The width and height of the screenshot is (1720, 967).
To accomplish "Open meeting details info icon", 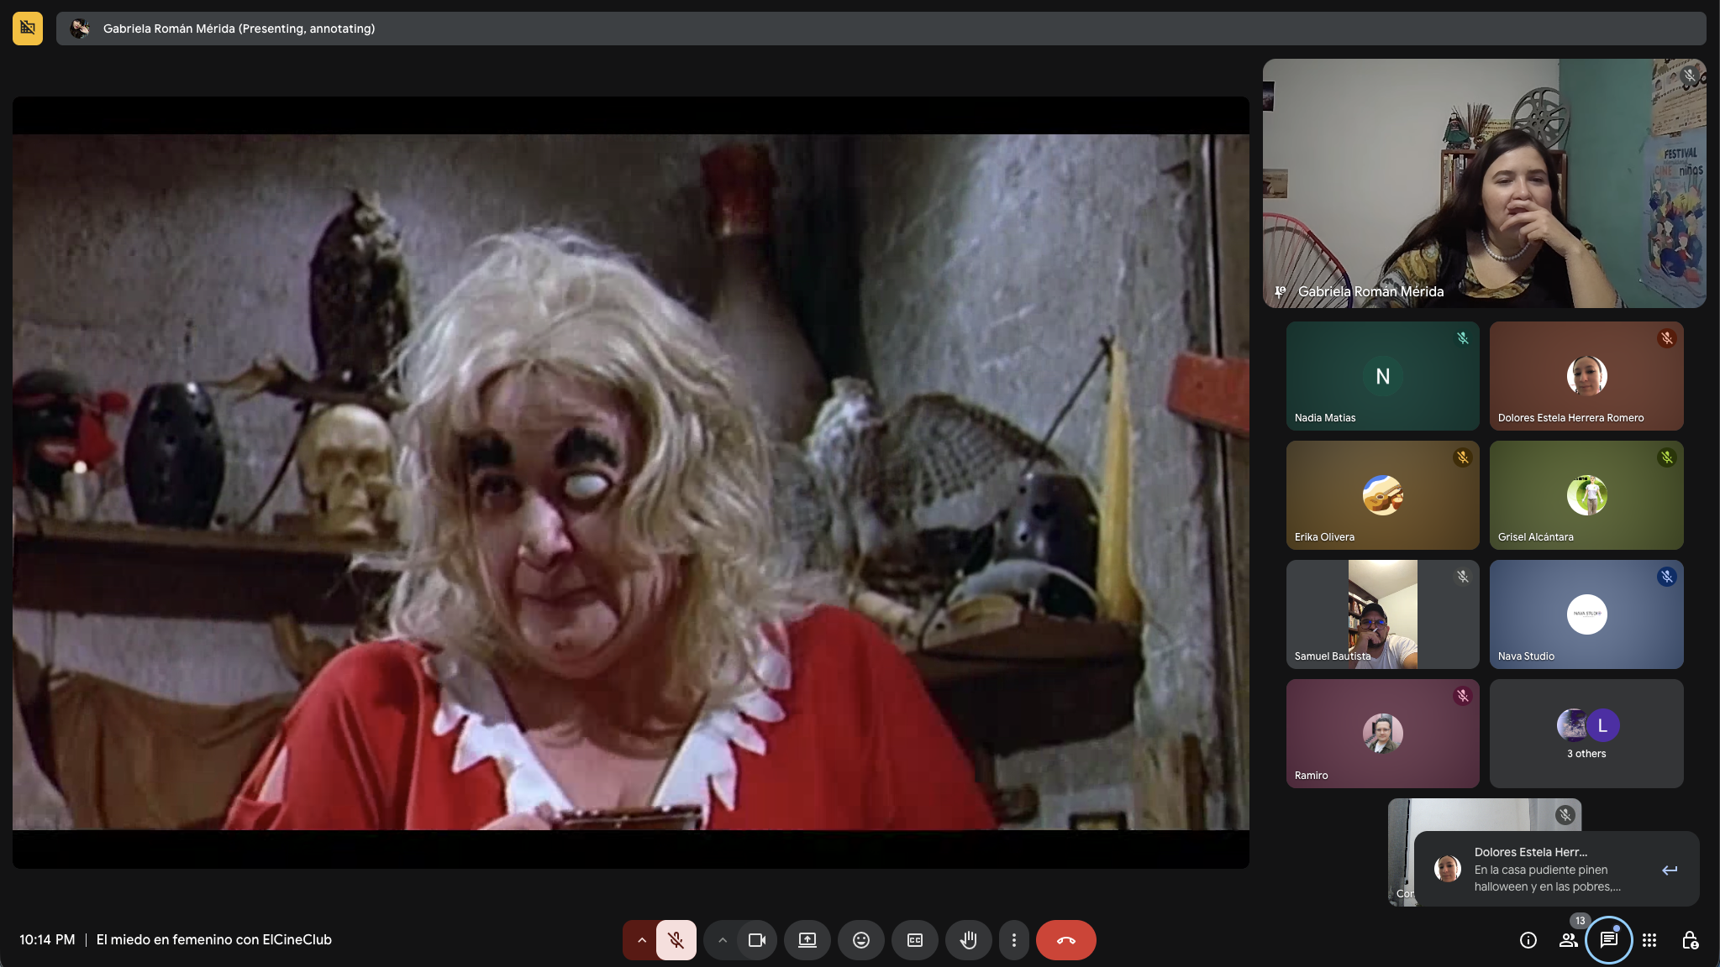I will (x=1528, y=940).
